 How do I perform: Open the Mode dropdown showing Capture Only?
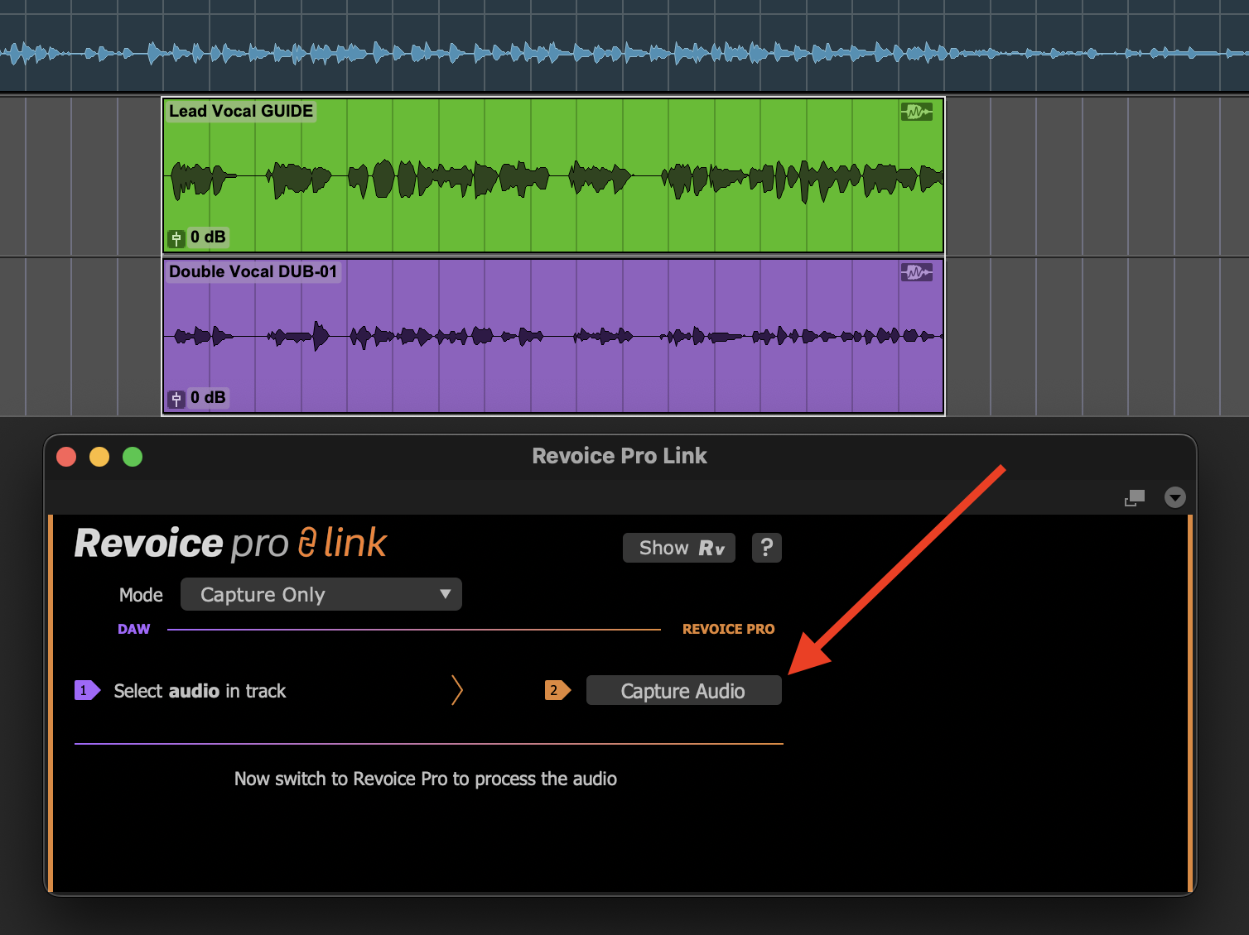point(321,595)
